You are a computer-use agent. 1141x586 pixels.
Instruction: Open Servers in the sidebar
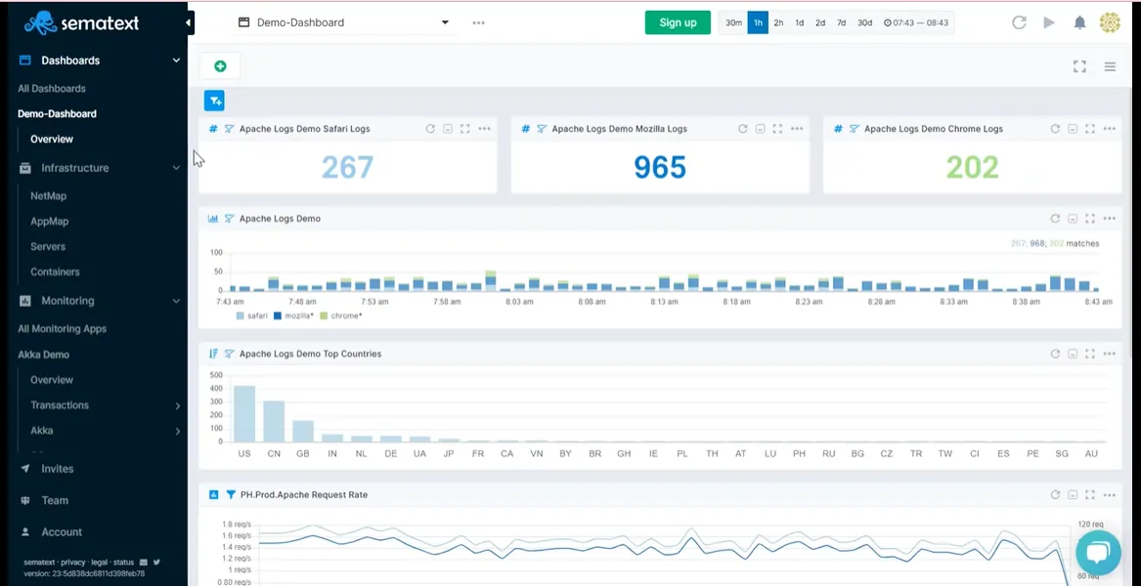[48, 246]
